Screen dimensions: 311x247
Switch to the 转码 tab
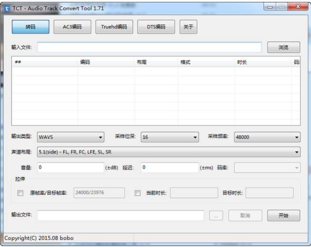coord(30,27)
